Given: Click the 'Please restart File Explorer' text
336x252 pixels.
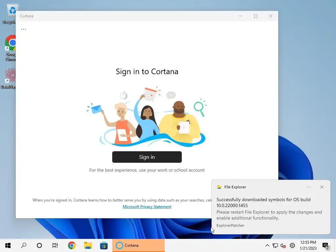Looking at the screenshot, I should (269, 215).
